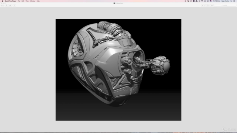Image resolution: width=237 pixels, height=133 pixels.
Task: Click the Wi-Fi status icon
Action: point(202,1)
